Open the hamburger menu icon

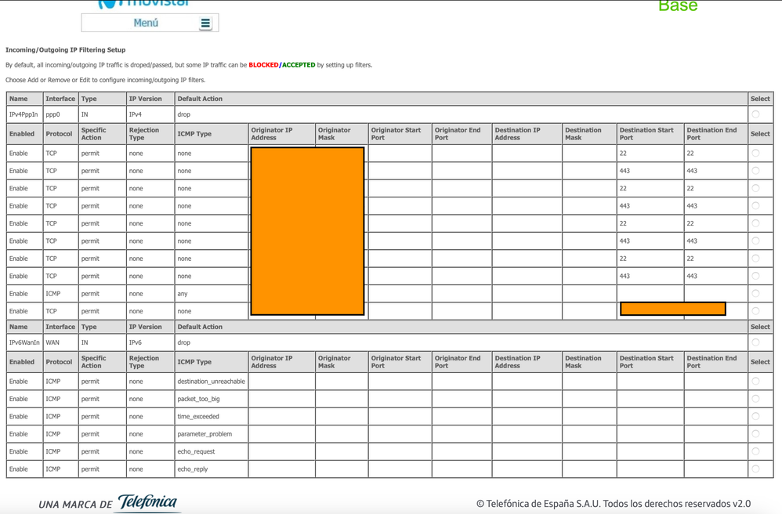tap(206, 23)
